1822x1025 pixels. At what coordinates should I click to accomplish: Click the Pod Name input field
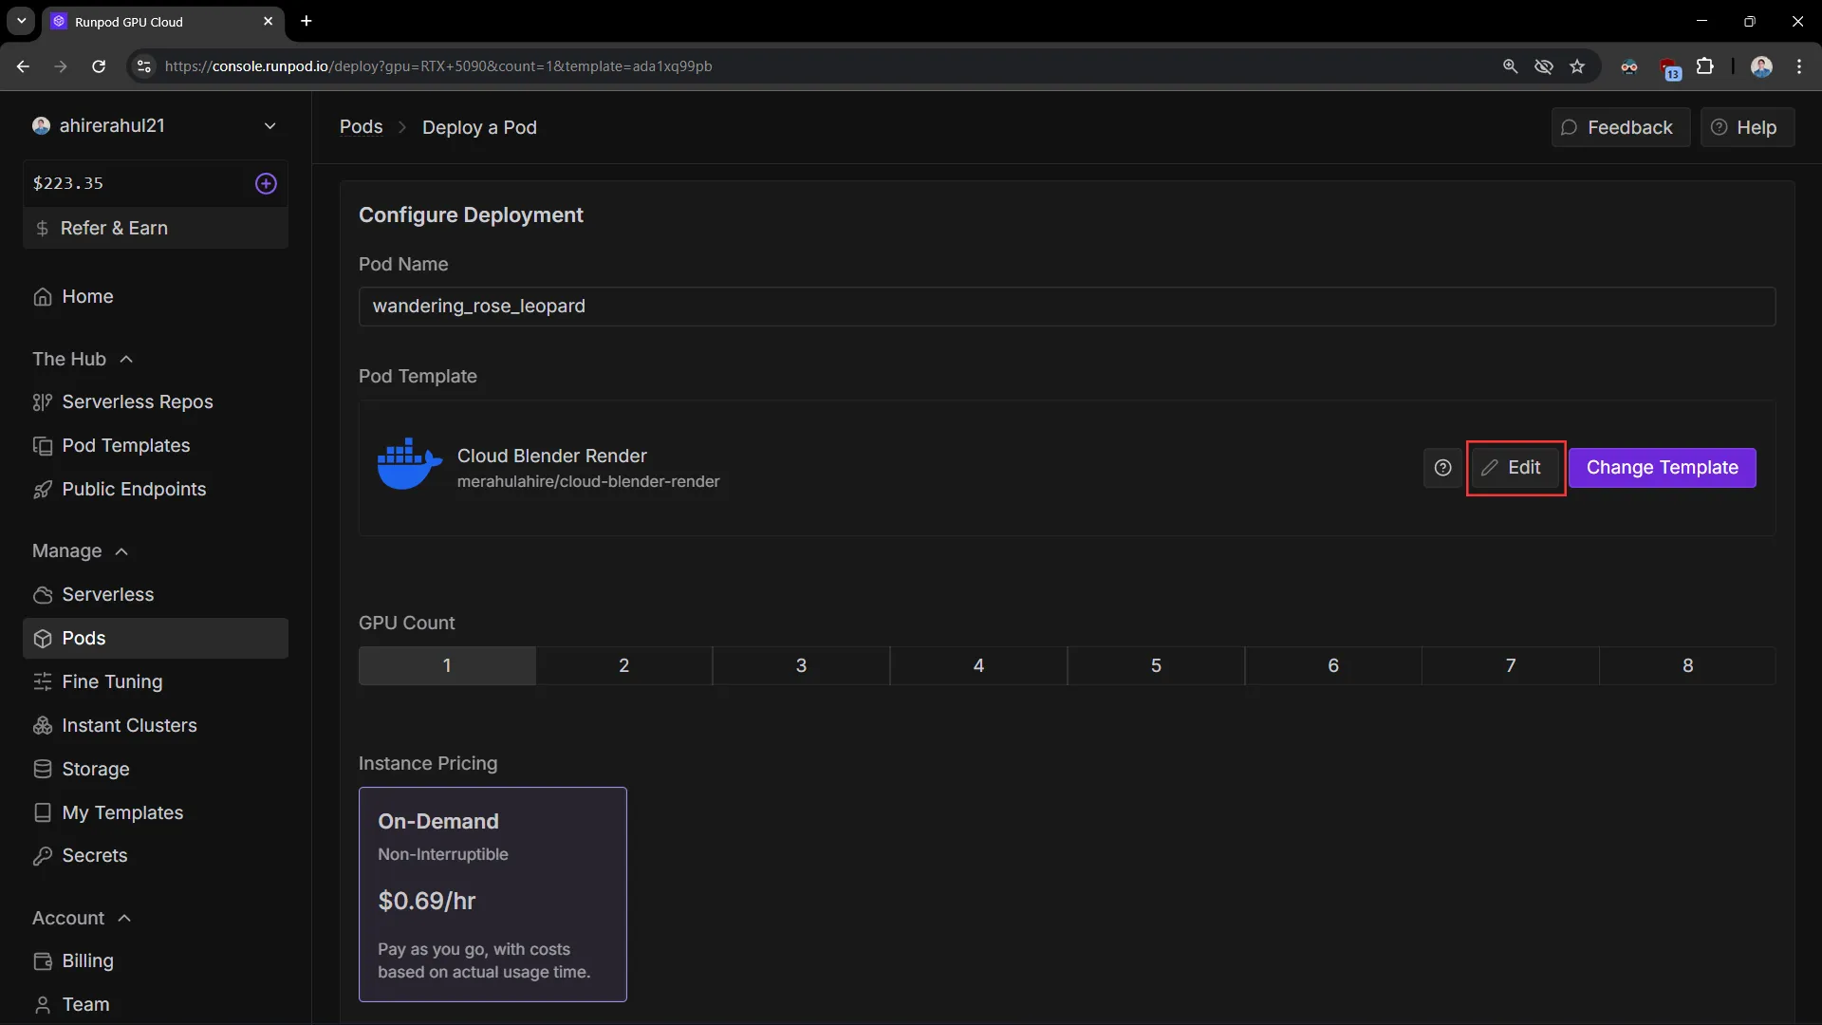pyautogui.click(x=1067, y=307)
